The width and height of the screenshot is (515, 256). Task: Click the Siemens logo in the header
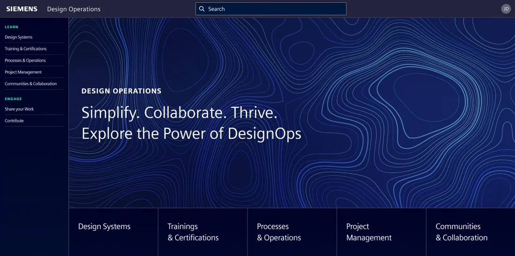22,9
